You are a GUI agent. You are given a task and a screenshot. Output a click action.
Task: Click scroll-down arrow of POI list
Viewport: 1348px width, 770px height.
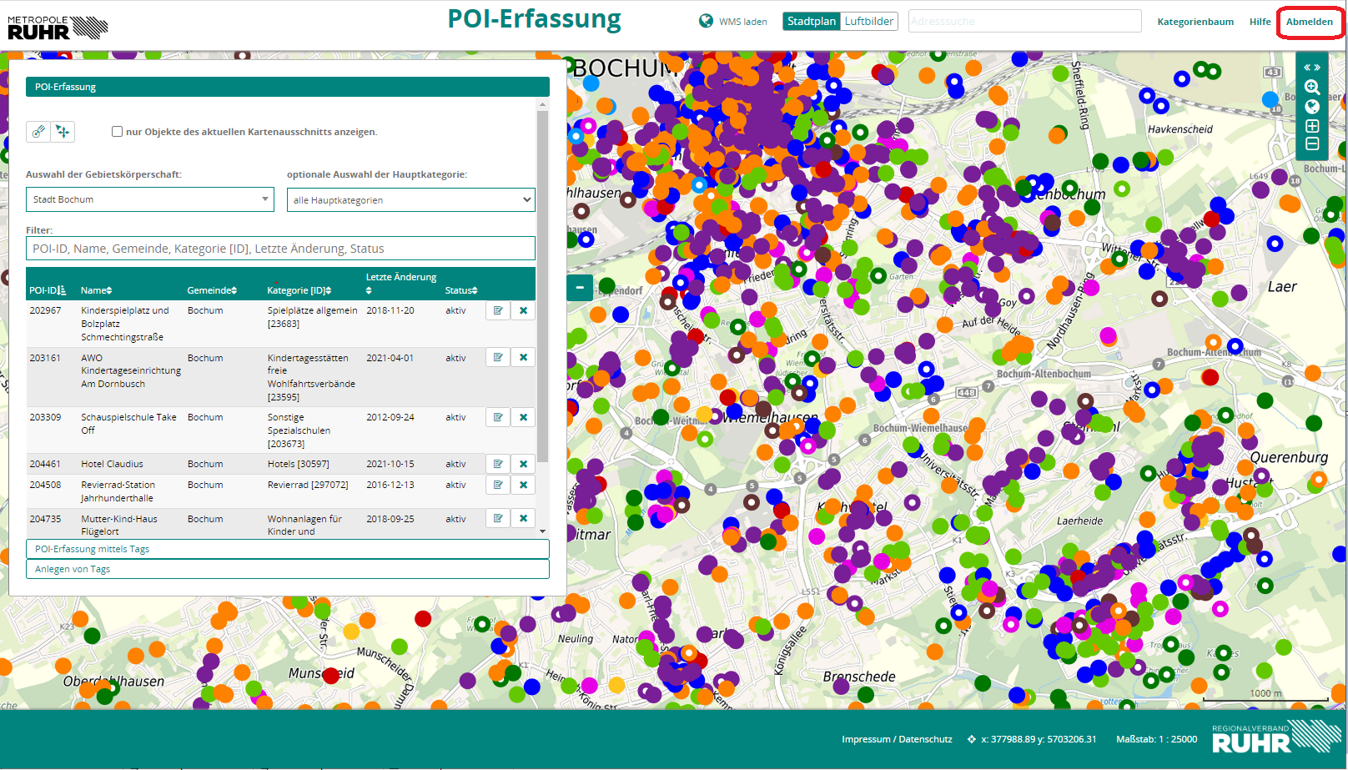(542, 531)
